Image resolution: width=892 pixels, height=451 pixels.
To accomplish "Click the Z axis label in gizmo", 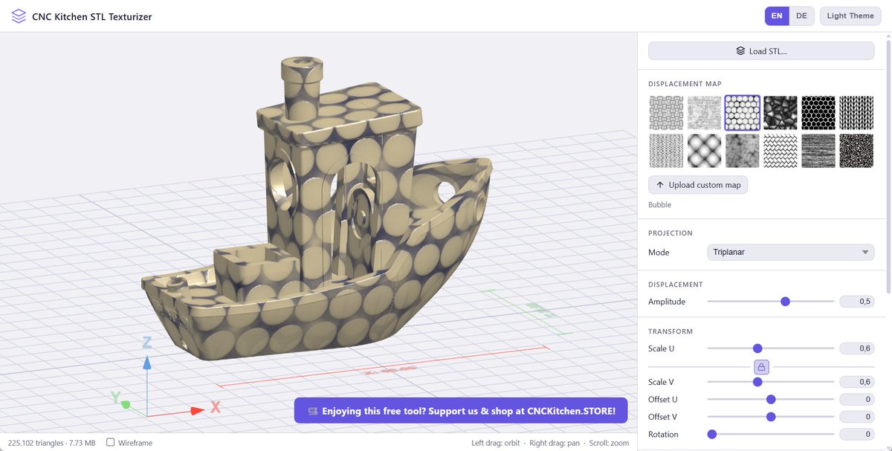I will click(x=147, y=343).
